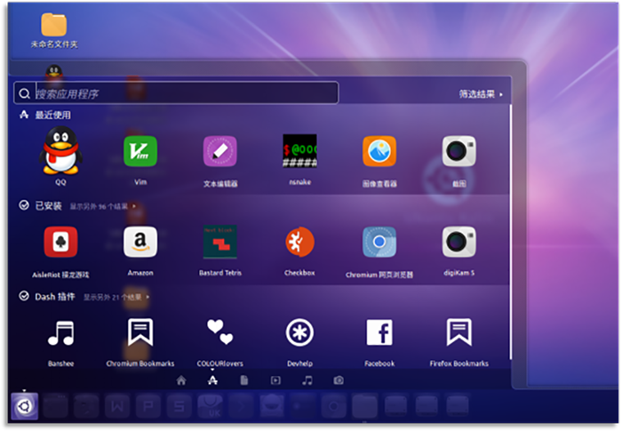Start the Bastard Tetris game
The height and width of the screenshot is (431, 622).
219,243
